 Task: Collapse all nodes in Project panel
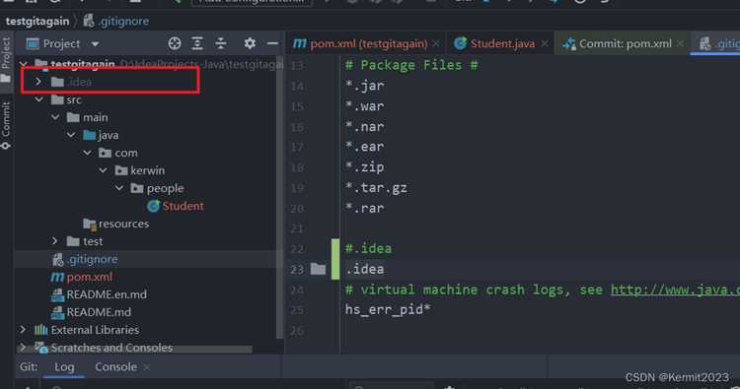point(221,43)
